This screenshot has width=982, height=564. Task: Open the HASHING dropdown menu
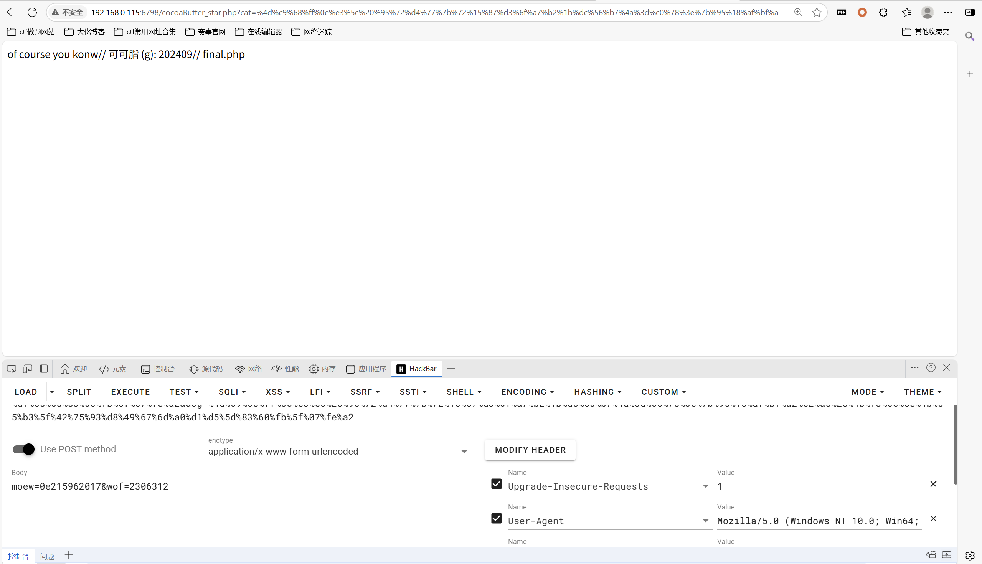click(x=597, y=392)
